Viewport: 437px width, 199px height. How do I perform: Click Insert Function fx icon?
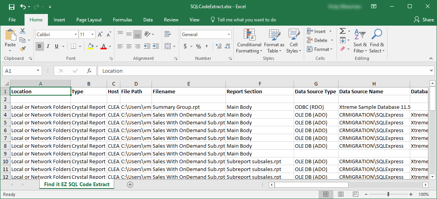pos(89,71)
